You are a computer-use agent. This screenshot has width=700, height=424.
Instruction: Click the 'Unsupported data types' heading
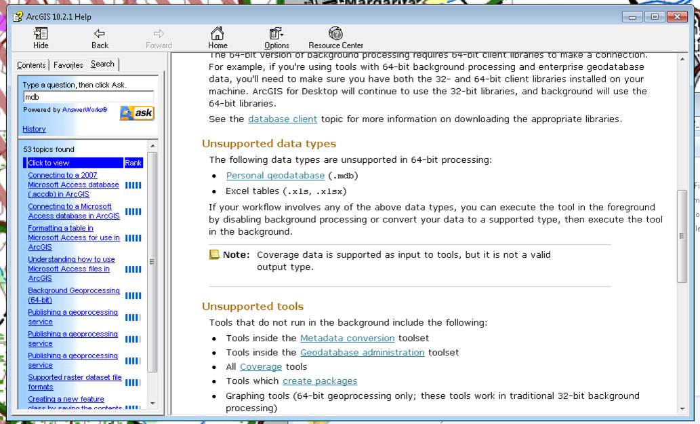point(269,143)
